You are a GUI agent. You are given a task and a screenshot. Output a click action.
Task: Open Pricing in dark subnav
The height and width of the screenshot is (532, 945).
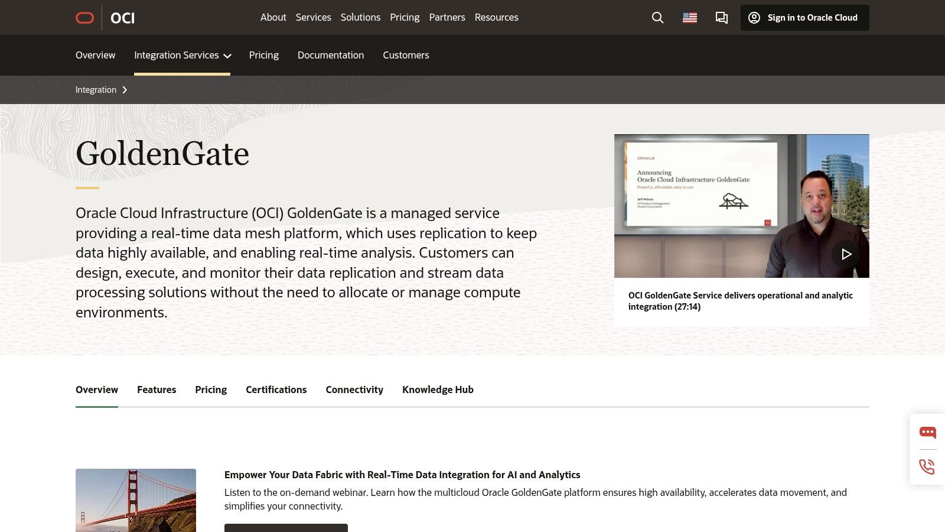tap(263, 55)
